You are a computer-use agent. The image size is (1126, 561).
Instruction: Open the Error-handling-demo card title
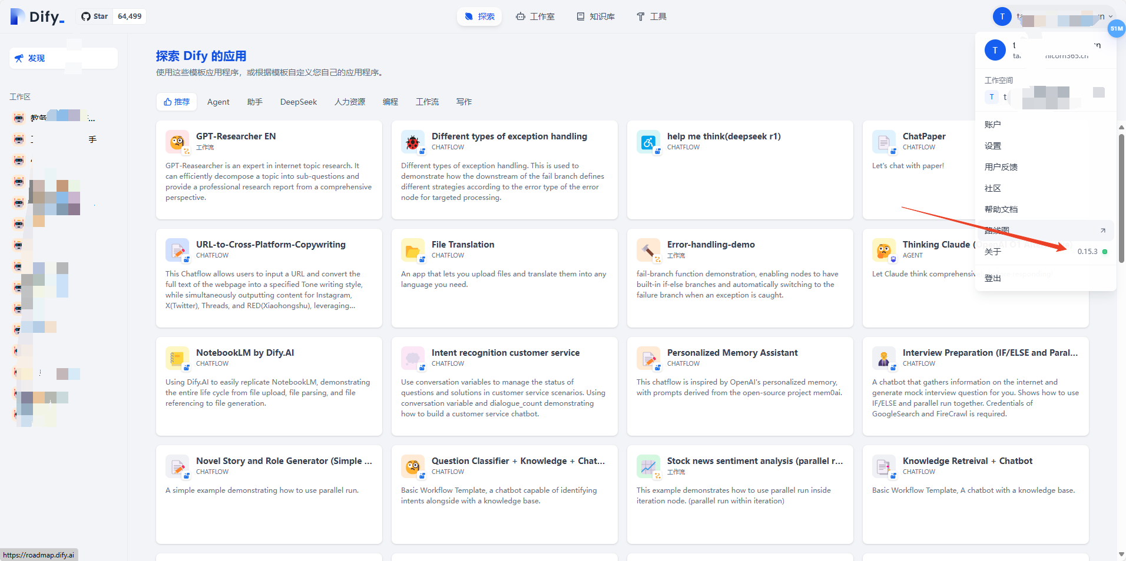711,245
